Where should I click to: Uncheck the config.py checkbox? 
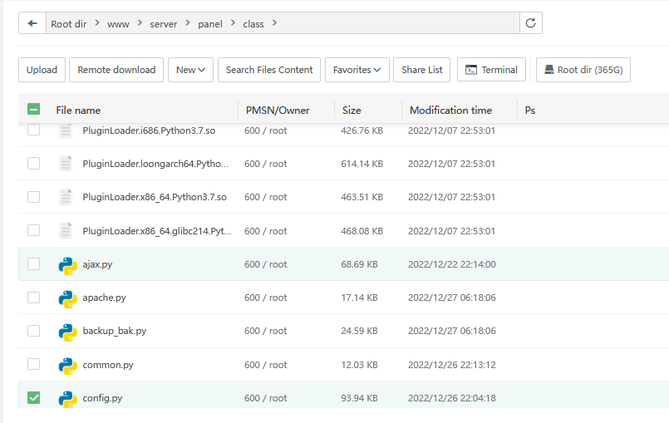tap(33, 398)
